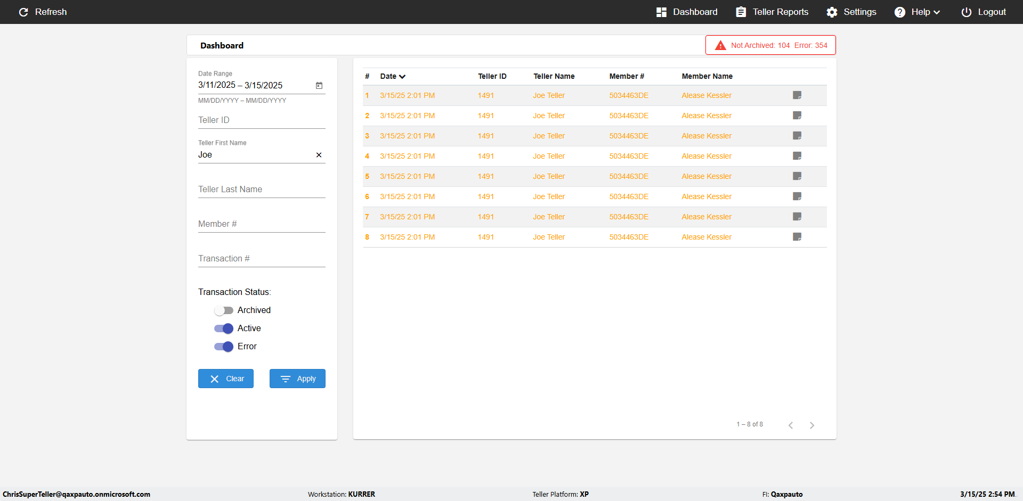
Task: Click the warning triangle alert icon
Action: click(x=720, y=45)
